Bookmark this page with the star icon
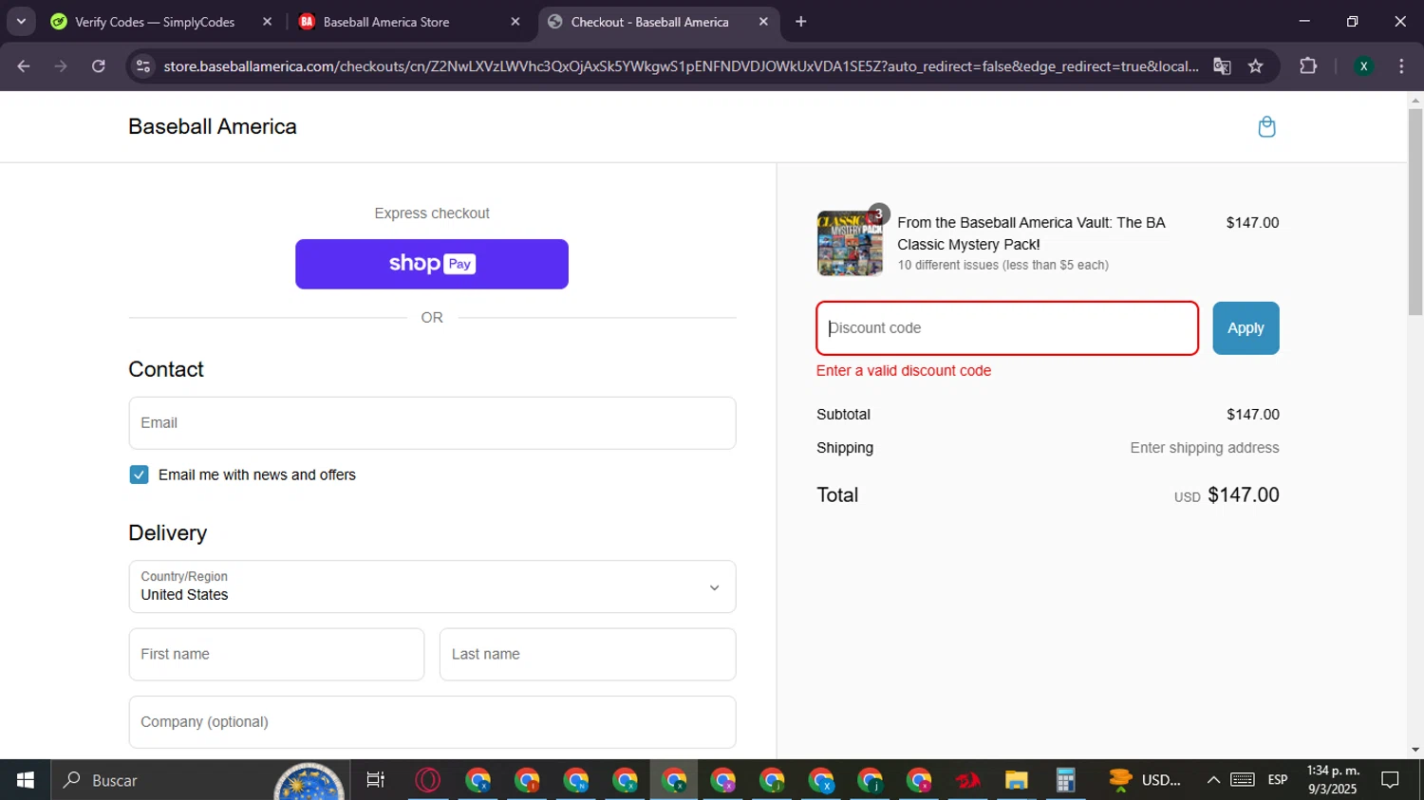 pos(1256,66)
